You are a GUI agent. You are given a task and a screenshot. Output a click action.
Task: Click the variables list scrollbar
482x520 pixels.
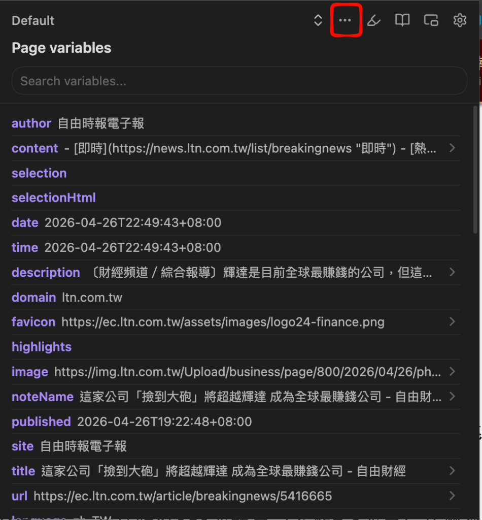point(475,169)
